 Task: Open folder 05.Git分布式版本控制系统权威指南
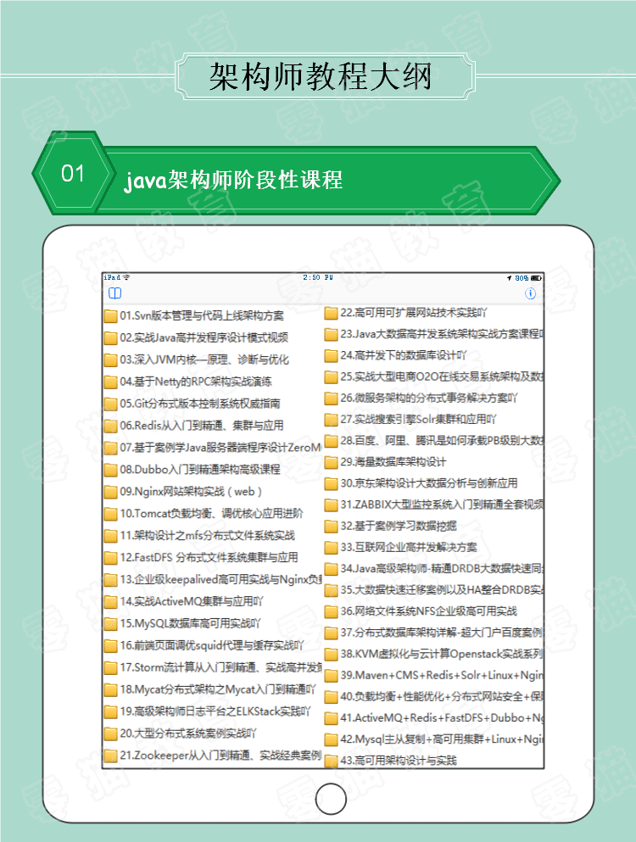coord(192,404)
